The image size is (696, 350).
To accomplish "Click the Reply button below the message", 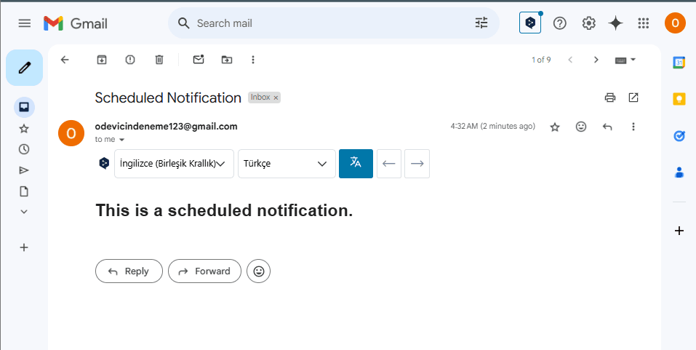I will tap(129, 271).
